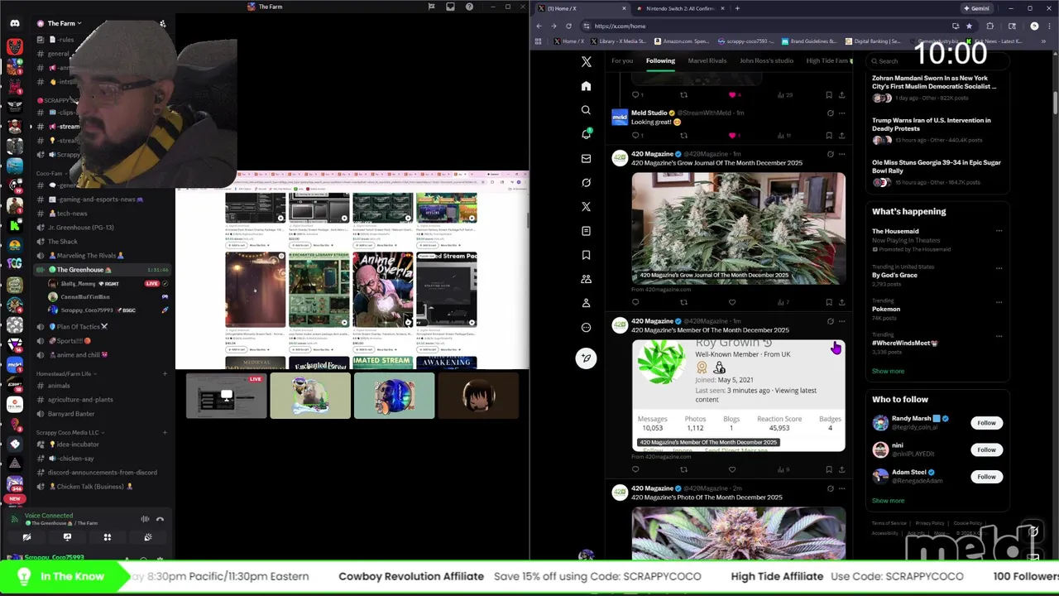Open Grok icon in X sidebar
This screenshot has height=596, width=1059.
(586, 182)
